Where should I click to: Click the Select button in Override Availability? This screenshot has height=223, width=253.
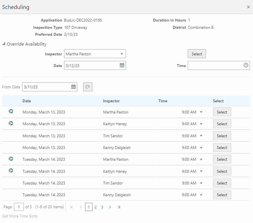coord(196,53)
